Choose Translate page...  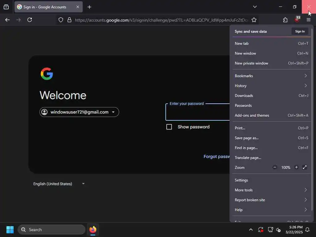click(272, 158)
